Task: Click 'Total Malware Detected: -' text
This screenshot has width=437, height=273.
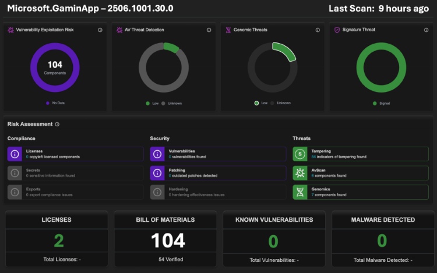Action: pos(383,260)
